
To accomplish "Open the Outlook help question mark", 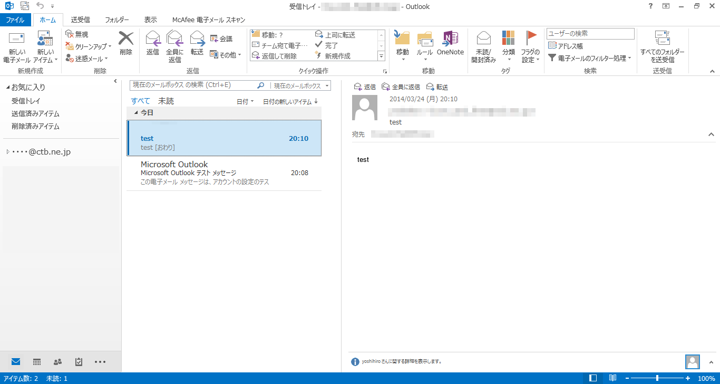I will tap(650, 6).
